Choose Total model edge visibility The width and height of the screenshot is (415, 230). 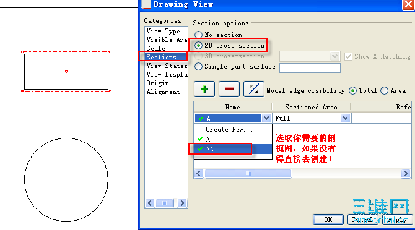coord(352,90)
